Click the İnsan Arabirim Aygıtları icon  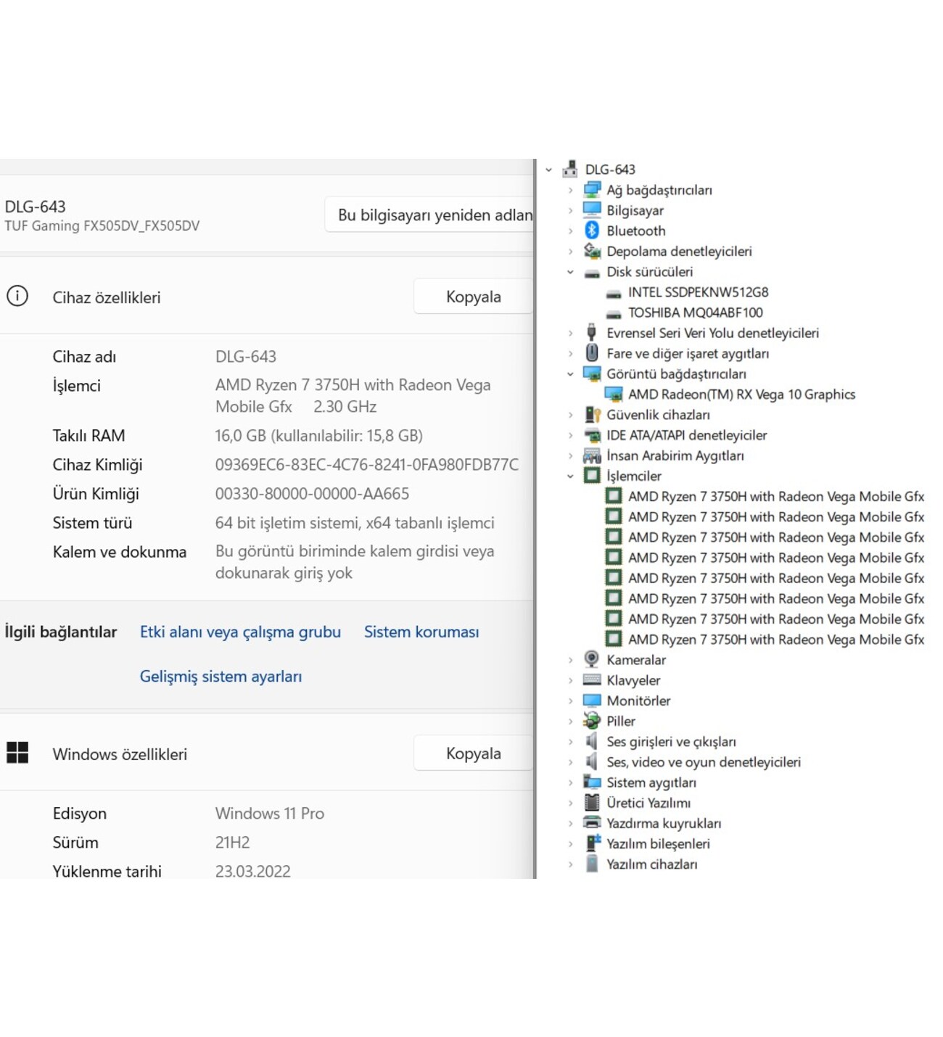592,455
